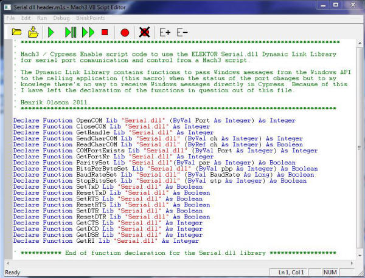Minimize the script editor window

(x=323, y=5)
